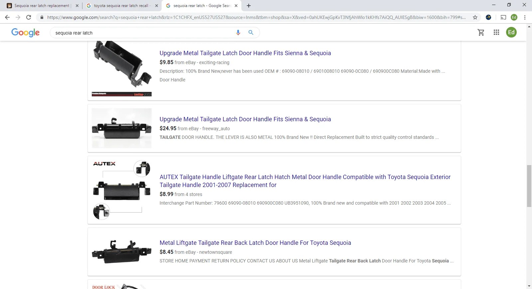This screenshot has height=289, width=532.
Task: Open the Chrome three-dot menu
Action: click(x=525, y=17)
